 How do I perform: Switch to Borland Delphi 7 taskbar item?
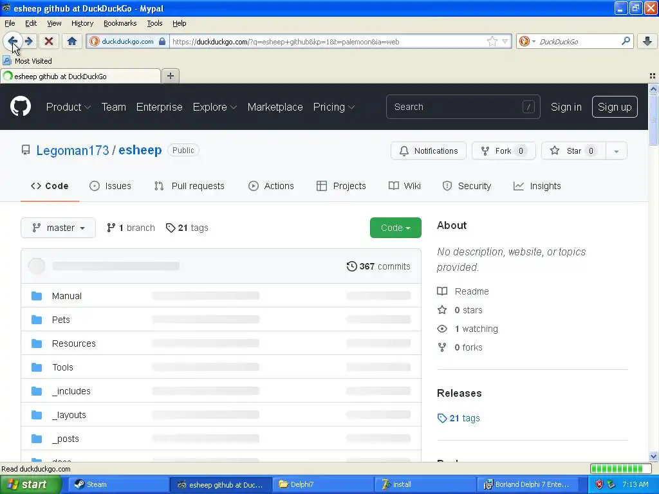coord(527,484)
